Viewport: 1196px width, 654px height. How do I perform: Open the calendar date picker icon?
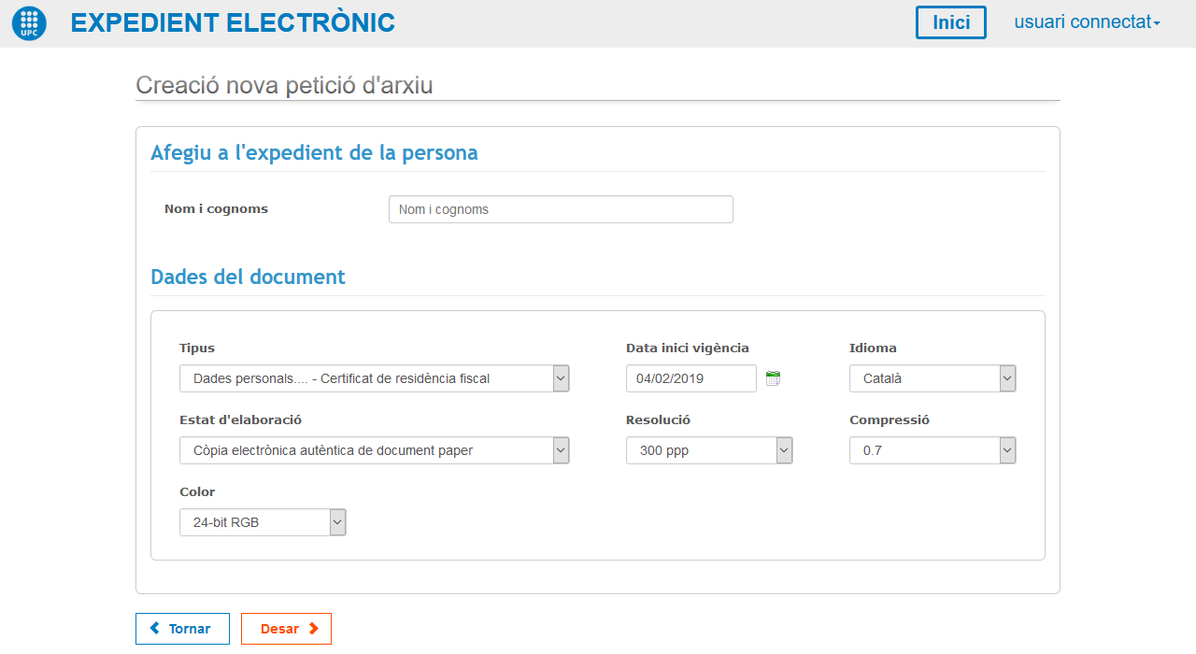point(773,378)
